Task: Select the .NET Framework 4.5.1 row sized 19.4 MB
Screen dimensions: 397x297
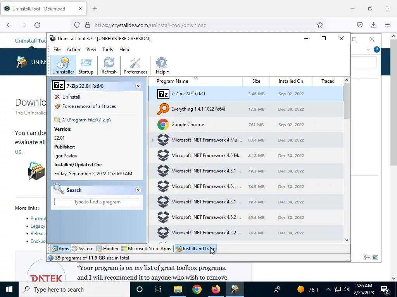Action: pyautogui.click(x=246, y=202)
